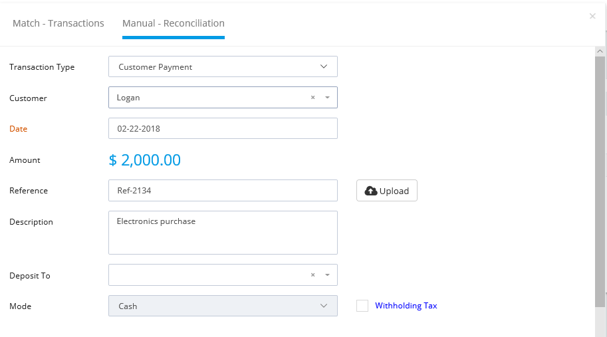Screen dimensions: 607x337
Task: Select the Manual - Reconciliation tab
Action: click(x=174, y=23)
